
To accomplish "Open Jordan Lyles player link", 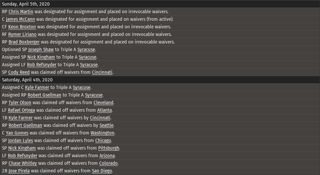I will [20, 140].
